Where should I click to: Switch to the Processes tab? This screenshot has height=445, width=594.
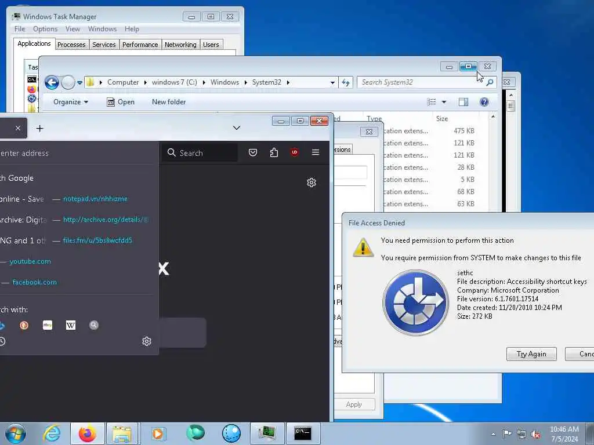(x=71, y=45)
